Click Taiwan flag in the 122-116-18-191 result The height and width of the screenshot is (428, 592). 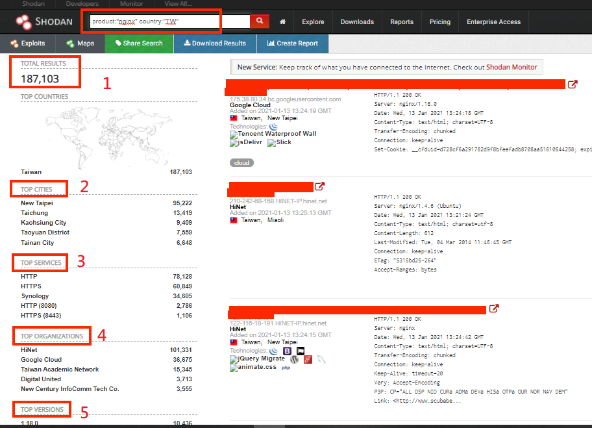(234, 342)
